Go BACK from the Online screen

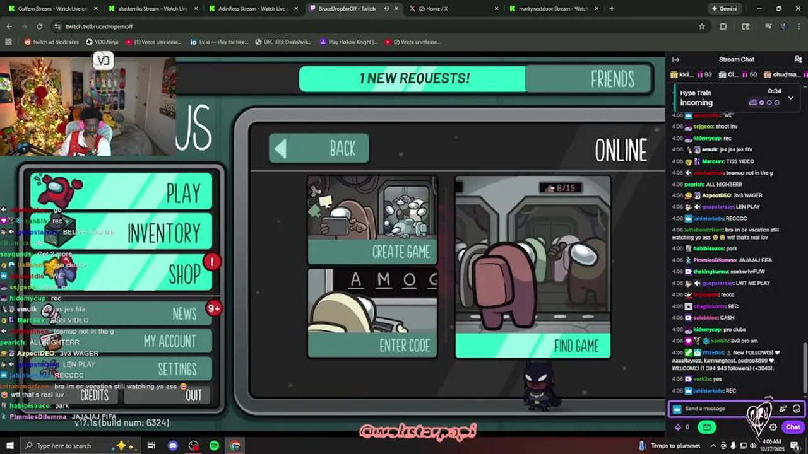(319, 149)
